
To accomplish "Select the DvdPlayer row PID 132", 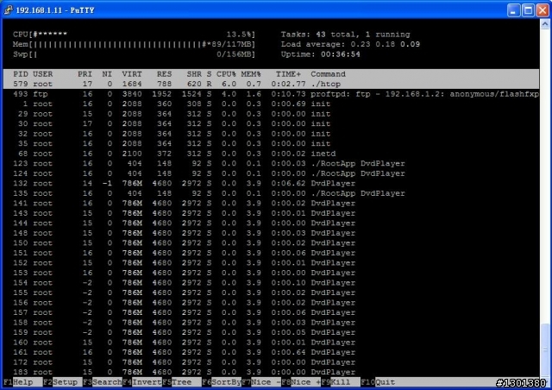I will [x=271, y=183].
